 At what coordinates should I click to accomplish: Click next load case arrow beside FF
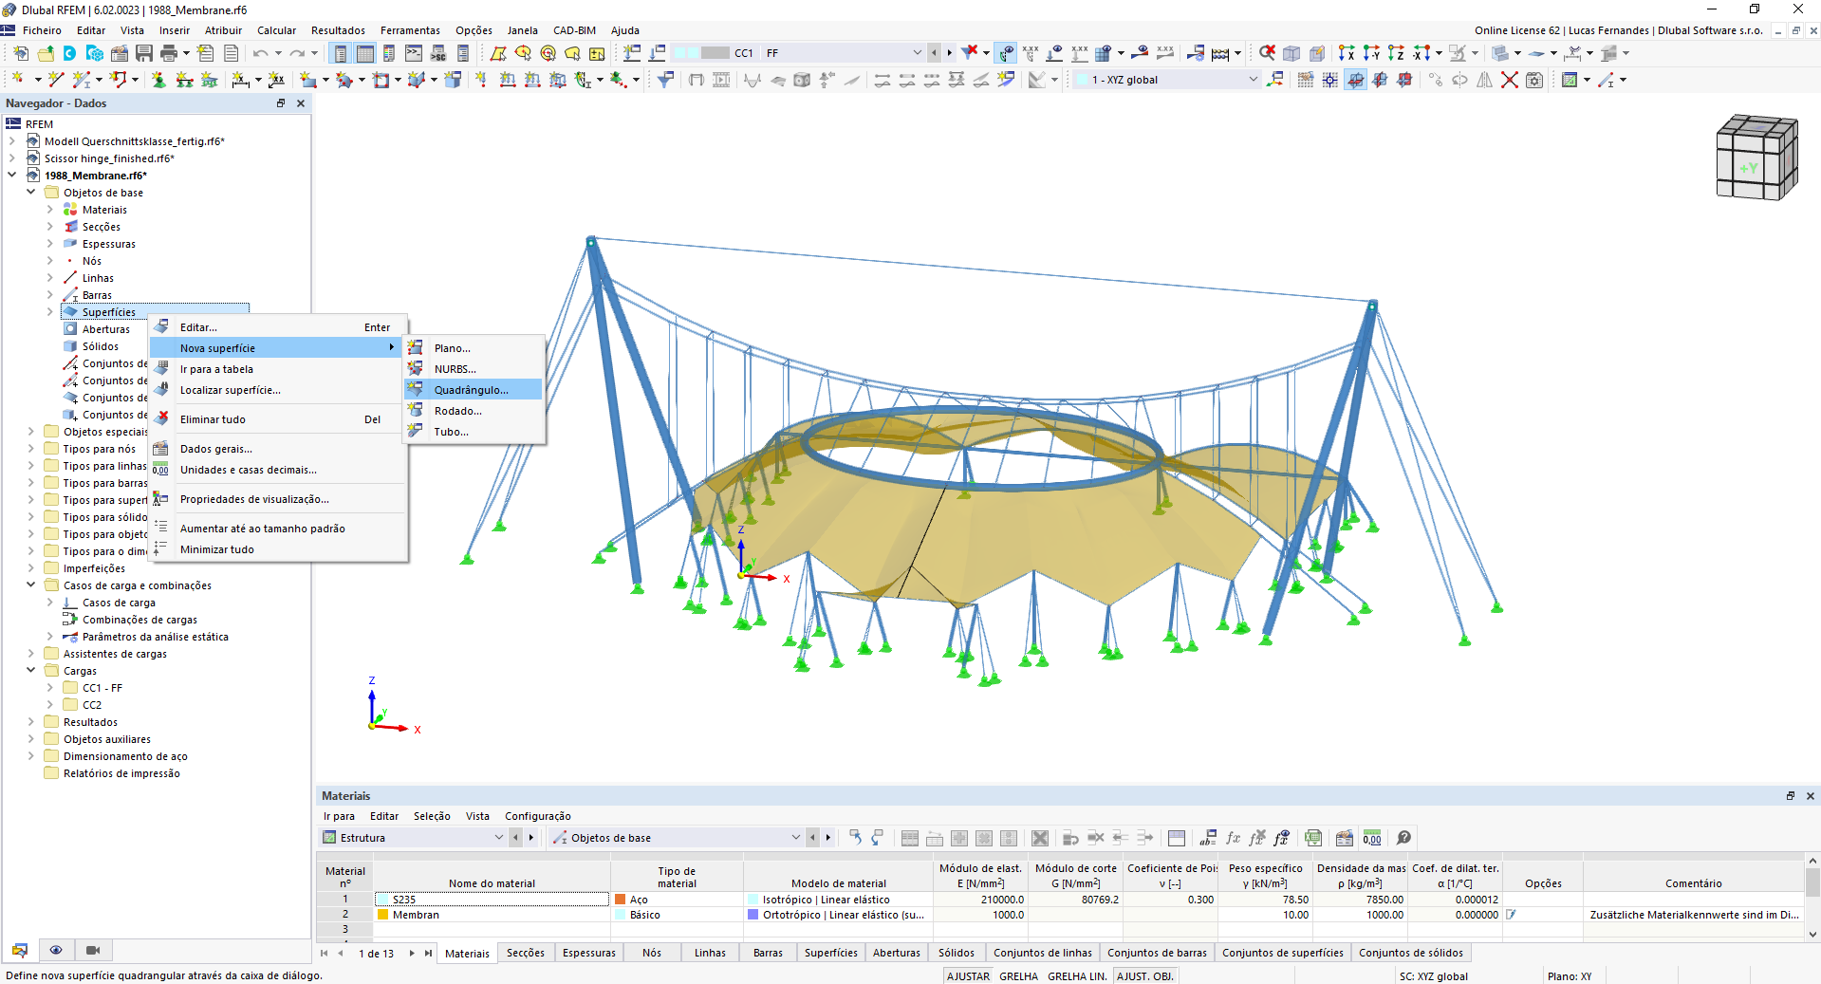point(949,53)
